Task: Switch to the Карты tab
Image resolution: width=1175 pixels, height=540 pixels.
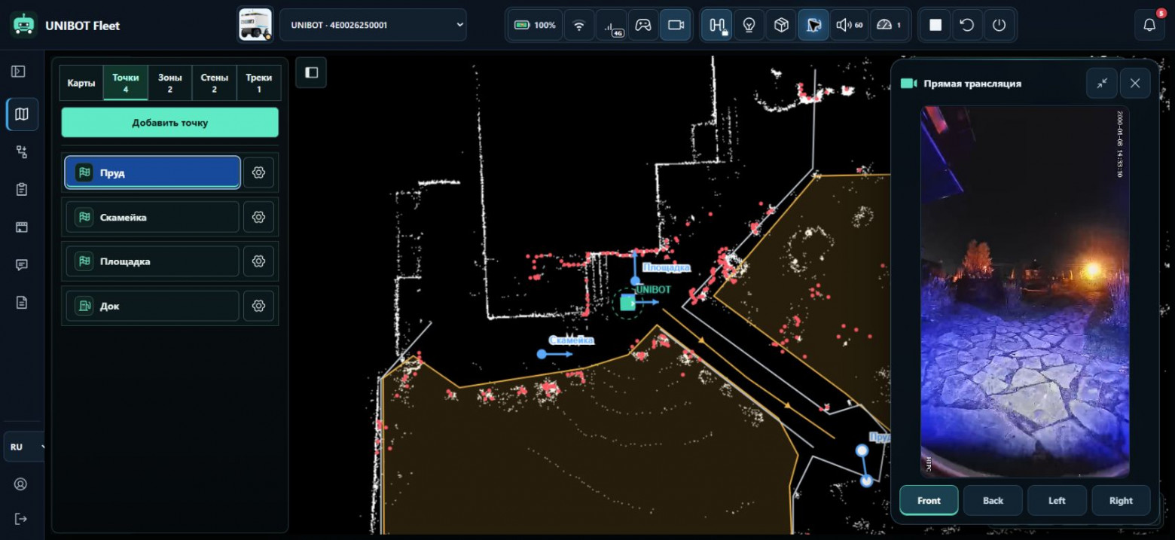Action: [x=81, y=83]
